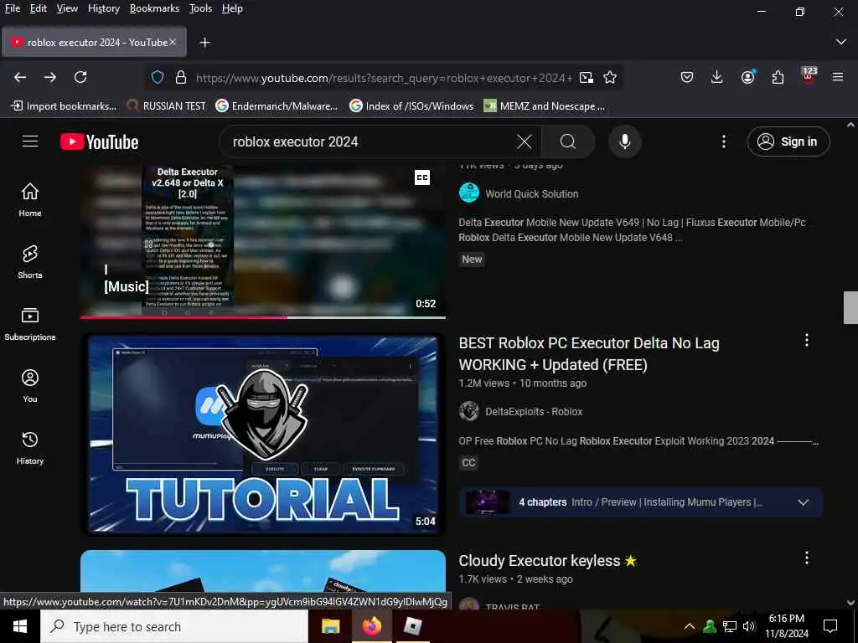Open the Tools menu
This screenshot has width=858, height=643.
point(200,8)
